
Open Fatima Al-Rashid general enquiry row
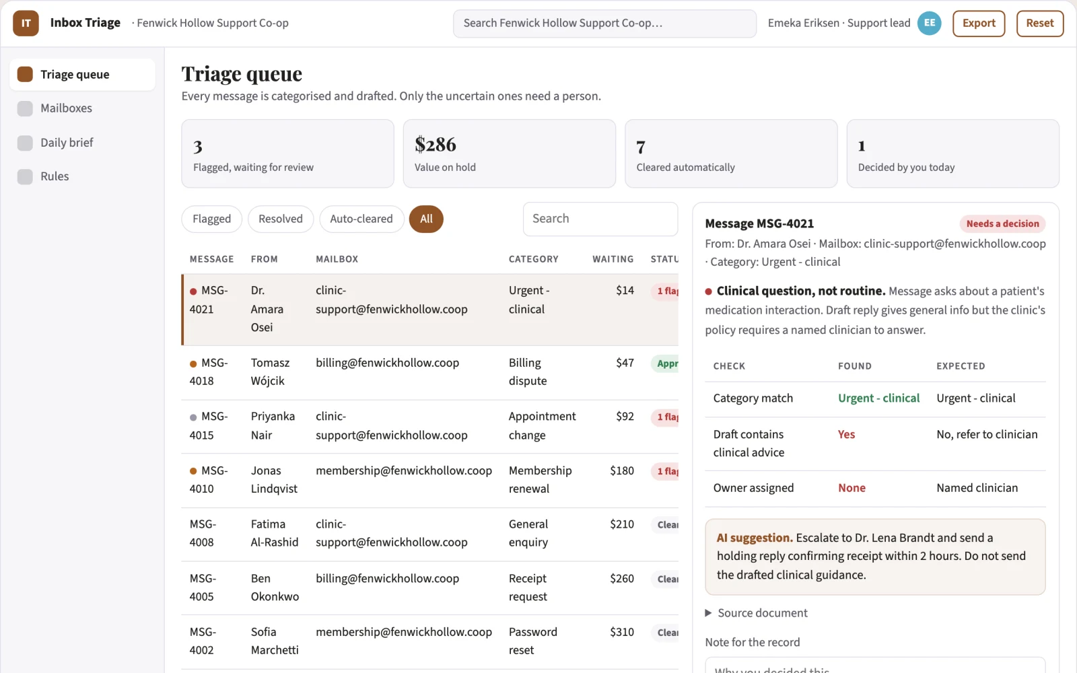click(x=430, y=534)
